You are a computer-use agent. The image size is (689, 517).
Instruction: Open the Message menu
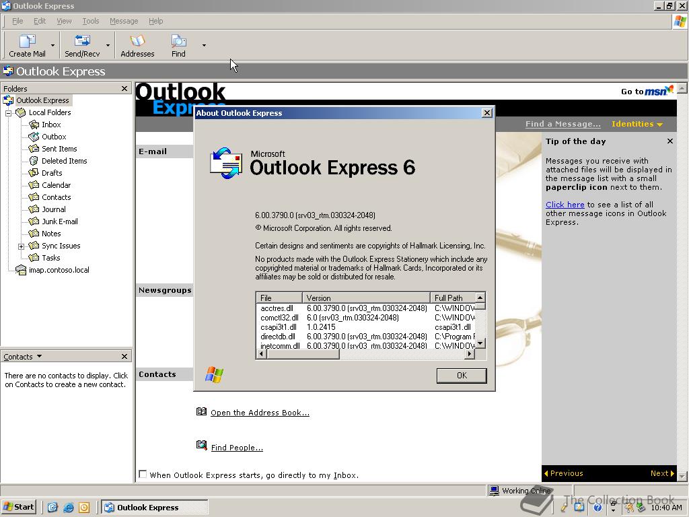tap(124, 21)
